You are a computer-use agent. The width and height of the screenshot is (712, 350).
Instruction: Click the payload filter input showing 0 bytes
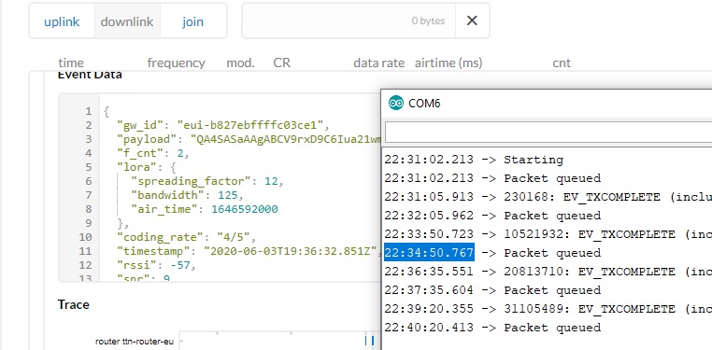tap(349, 21)
